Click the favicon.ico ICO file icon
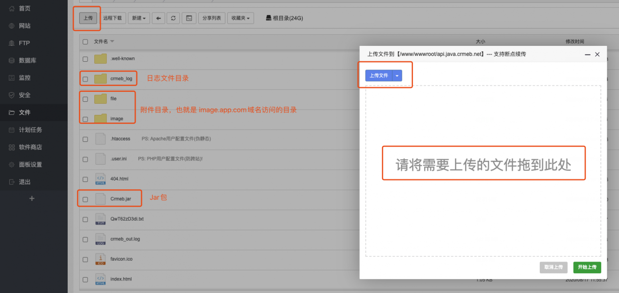Image resolution: width=619 pixels, height=293 pixels. pos(101,259)
